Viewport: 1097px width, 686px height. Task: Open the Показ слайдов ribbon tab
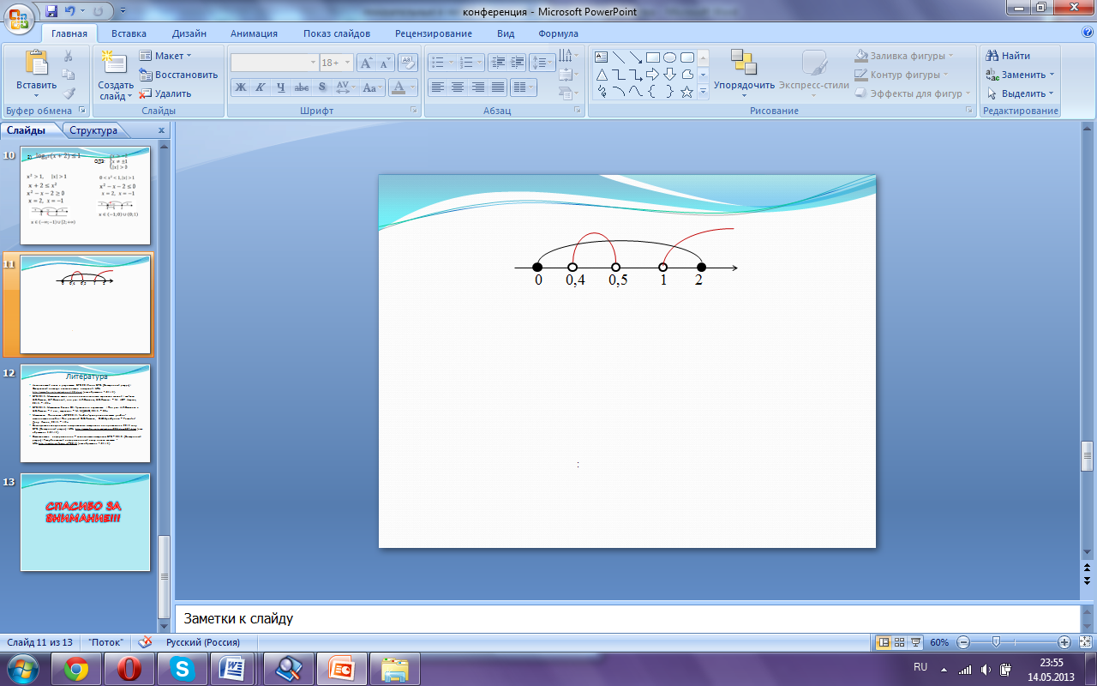click(x=337, y=33)
